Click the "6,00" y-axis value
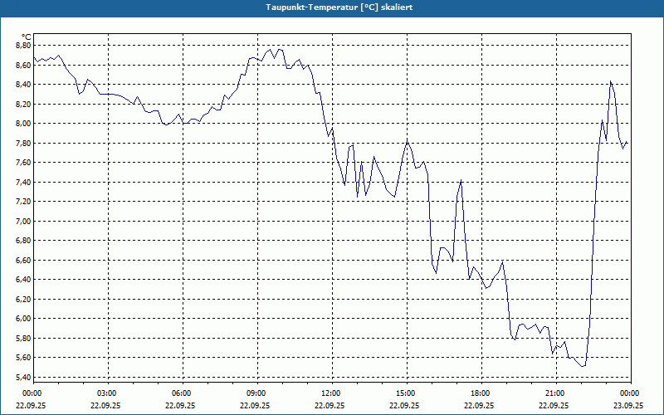 point(24,319)
